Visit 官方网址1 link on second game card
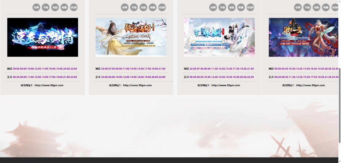 (130, 85)
